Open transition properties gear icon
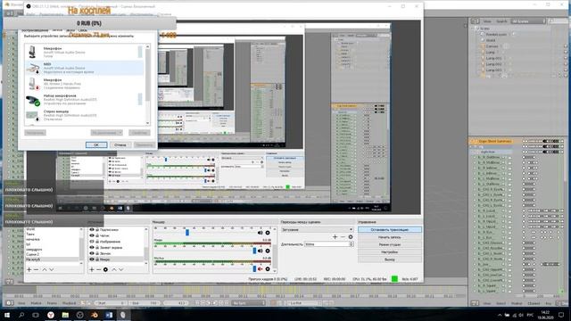 [x=351, y=237]
